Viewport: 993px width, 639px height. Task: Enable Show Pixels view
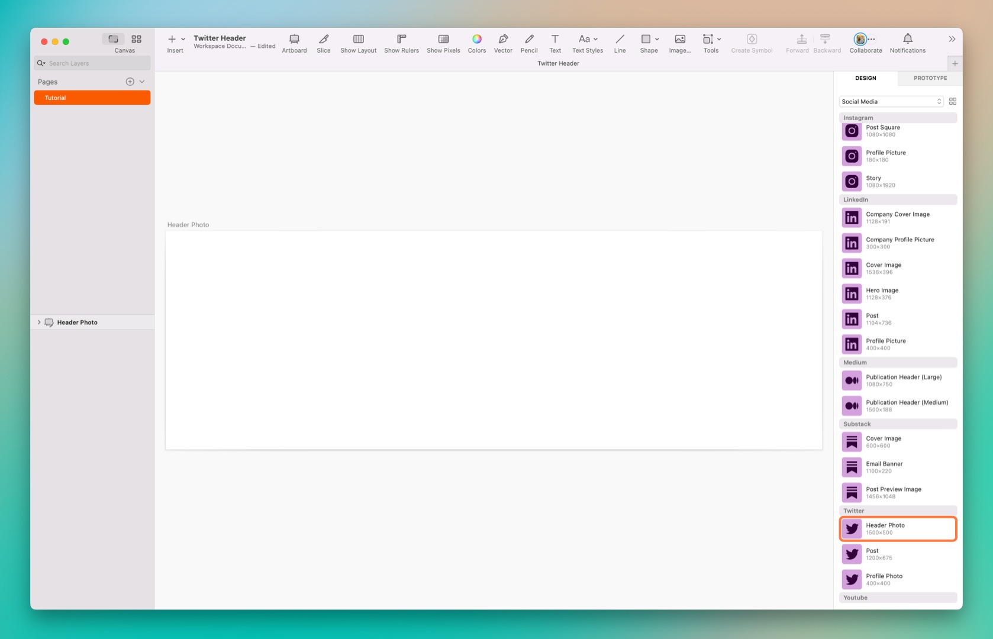443,43
